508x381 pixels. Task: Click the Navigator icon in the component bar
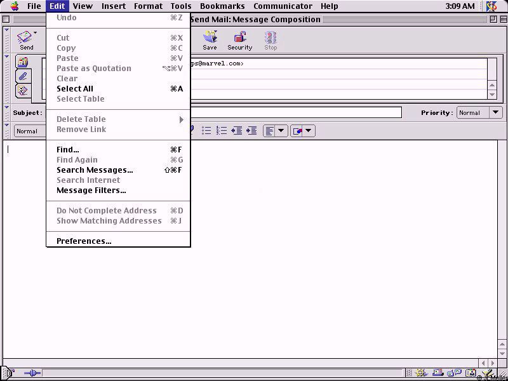click(x=421, y=373)
